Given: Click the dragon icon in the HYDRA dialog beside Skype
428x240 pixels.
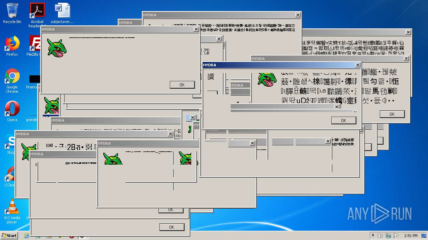Looking at the screenshot, I should pos(29,152).
